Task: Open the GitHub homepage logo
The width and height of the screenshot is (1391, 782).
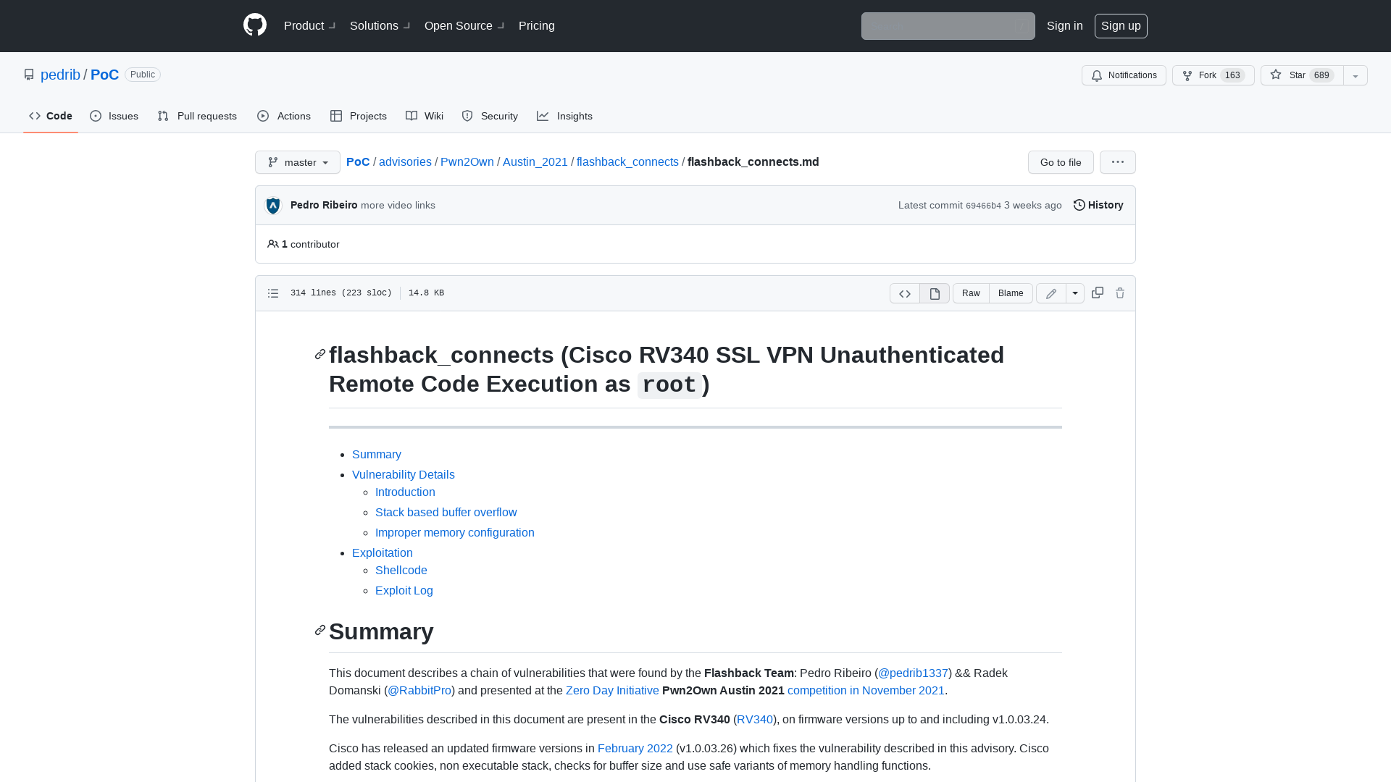Action: point(255,25)
